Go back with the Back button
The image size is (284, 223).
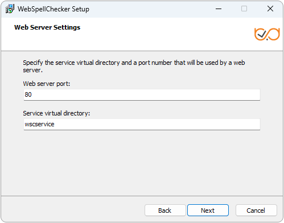point(165,210)
